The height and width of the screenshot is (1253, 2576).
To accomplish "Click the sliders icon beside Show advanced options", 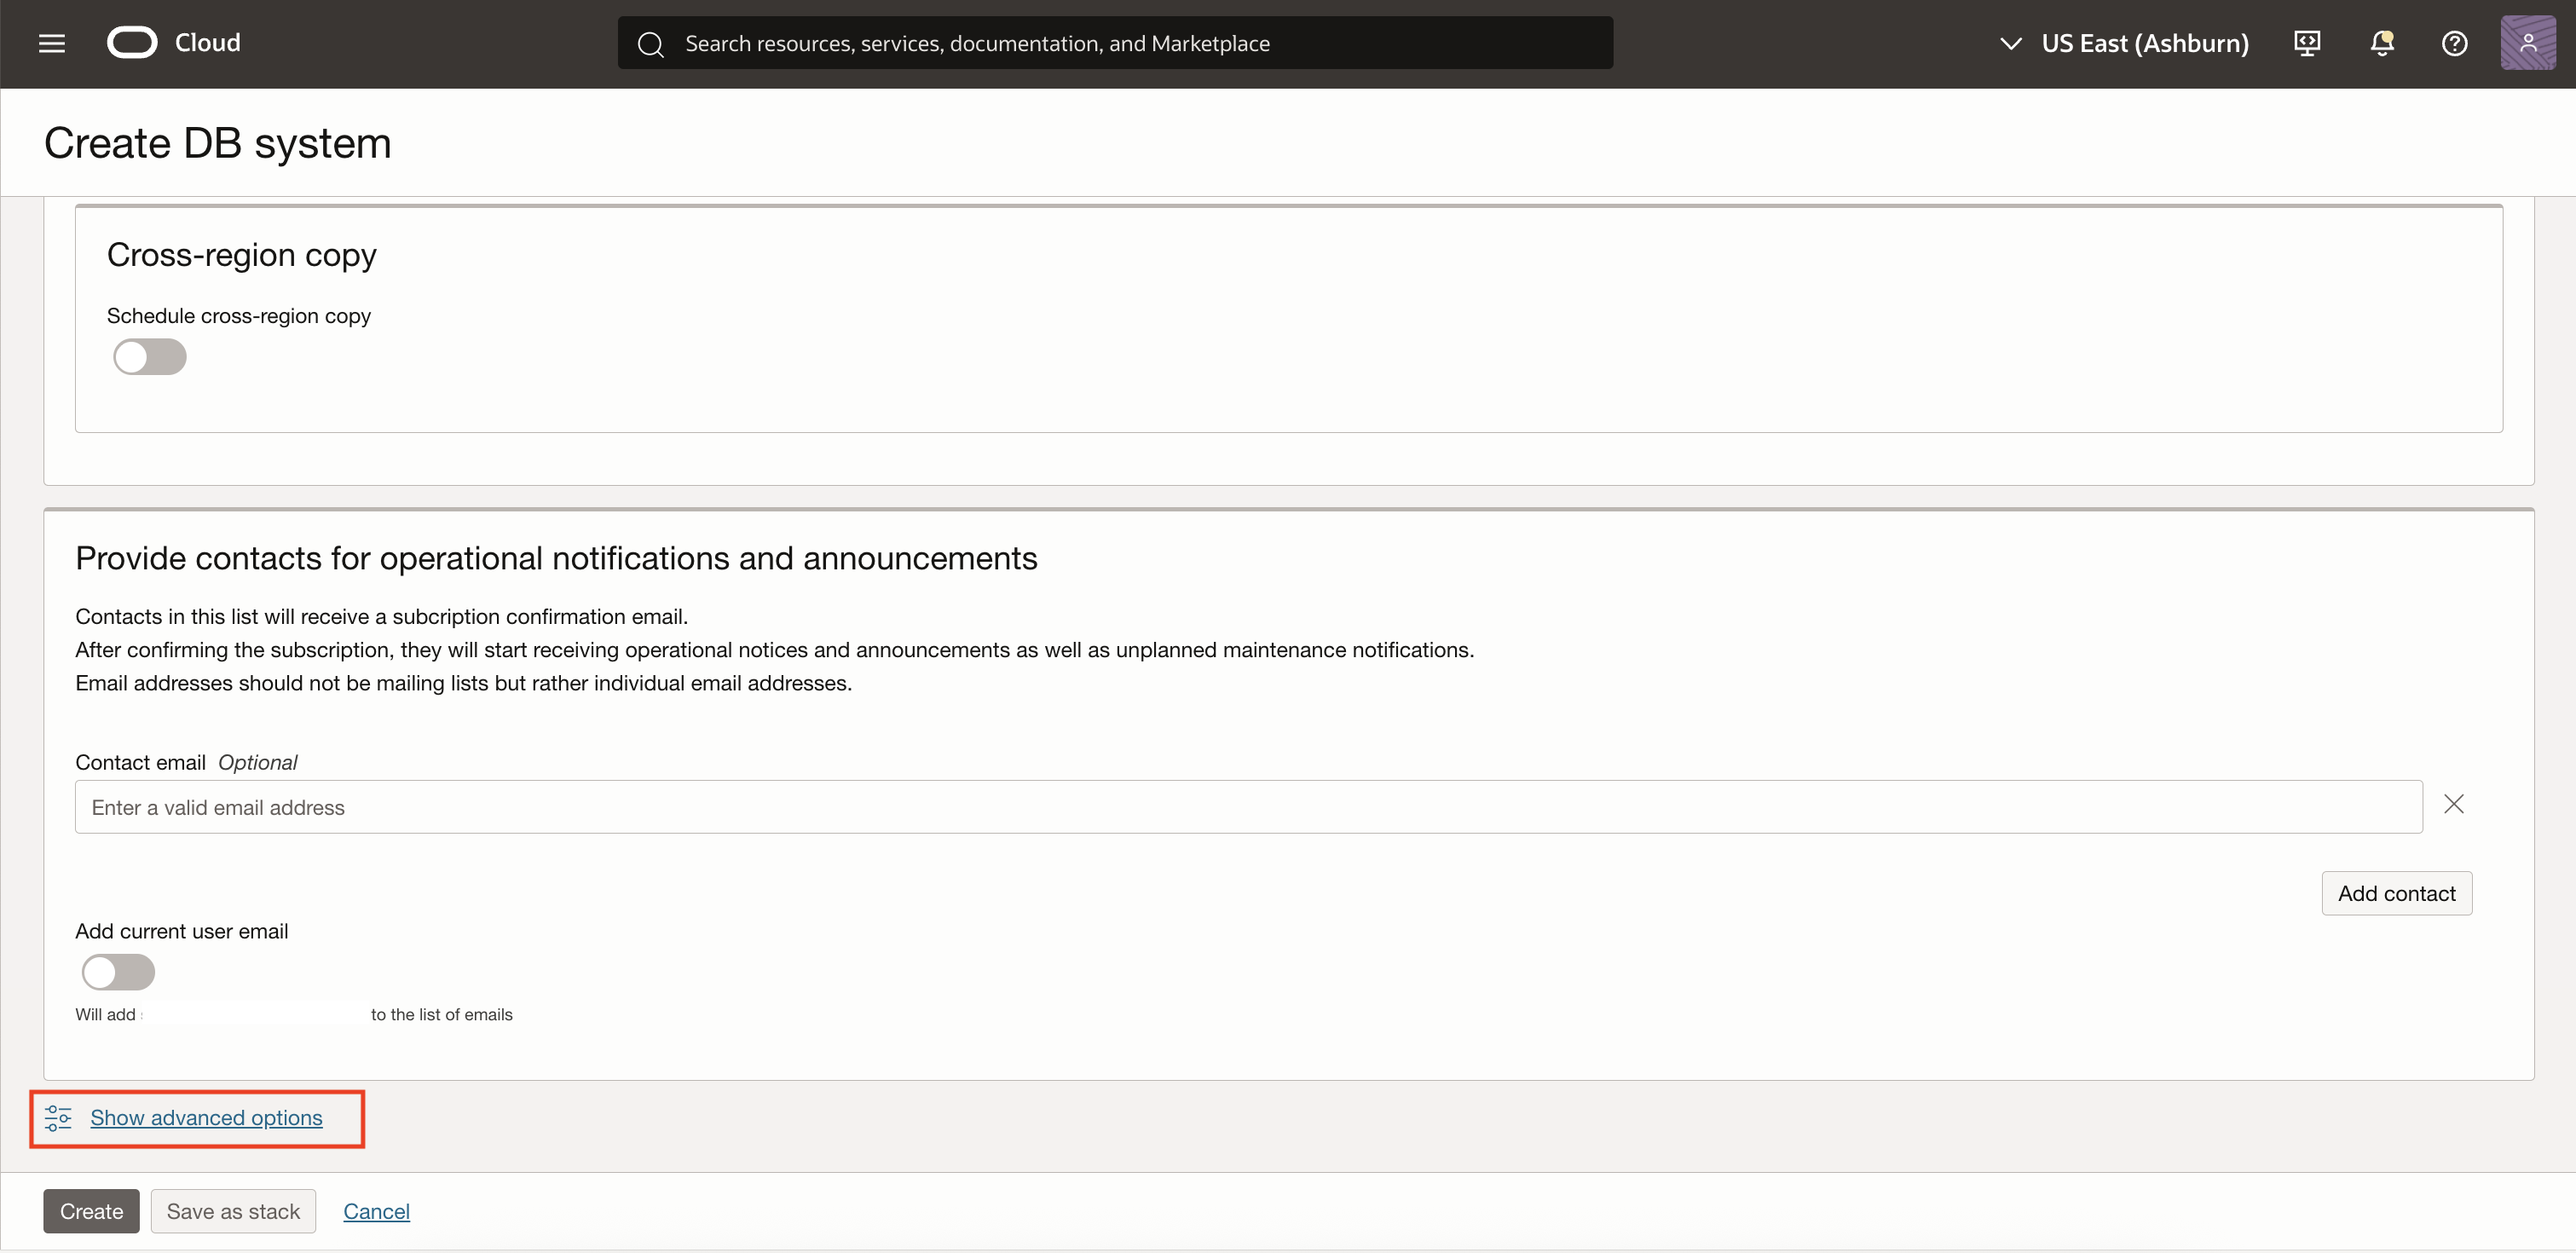I will [x=57, y=1118].
